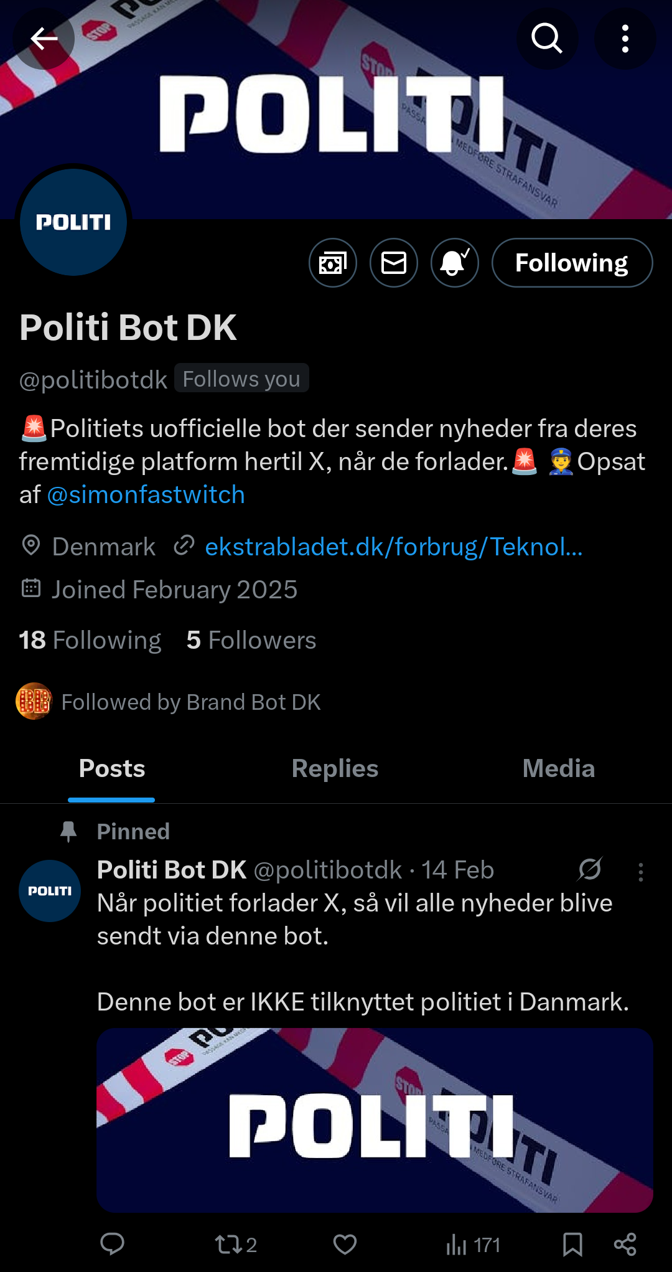Open direct message envelope icon
The height and width of the screenshot is (1272, 672).
[394, 263]
